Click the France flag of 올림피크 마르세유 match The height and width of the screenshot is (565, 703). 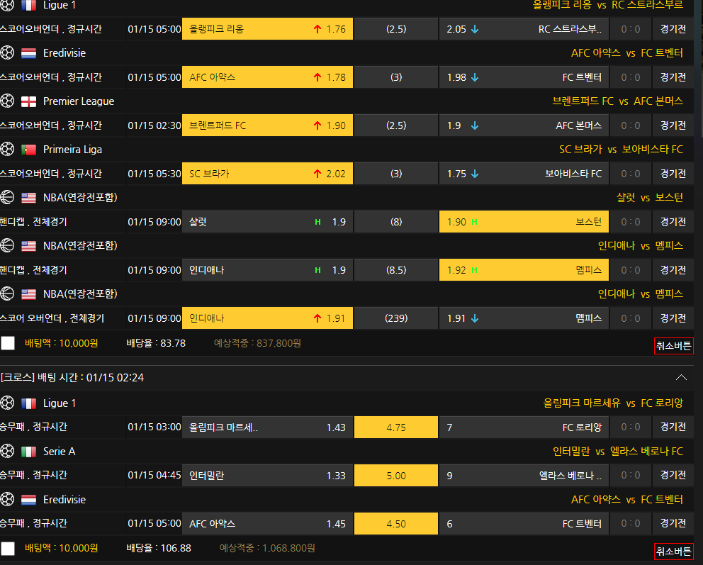28,403
